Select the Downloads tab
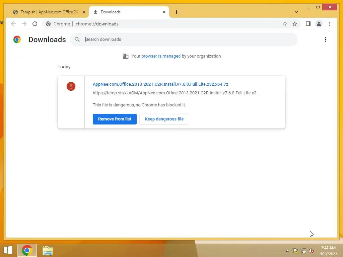 tap(129, 12)
